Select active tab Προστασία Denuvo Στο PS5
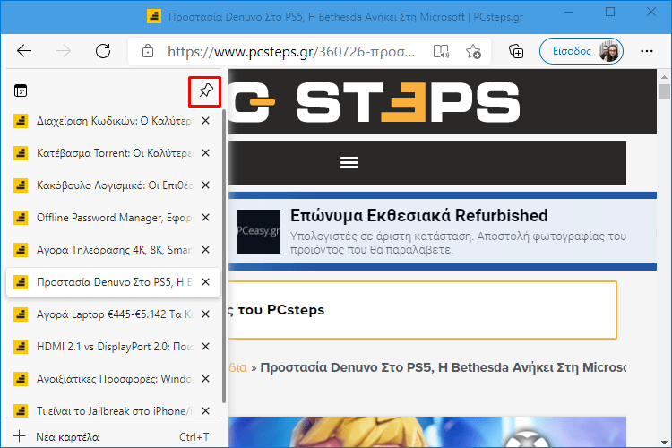The width and height of the screenshot is (672, 448). coord(113,282)
